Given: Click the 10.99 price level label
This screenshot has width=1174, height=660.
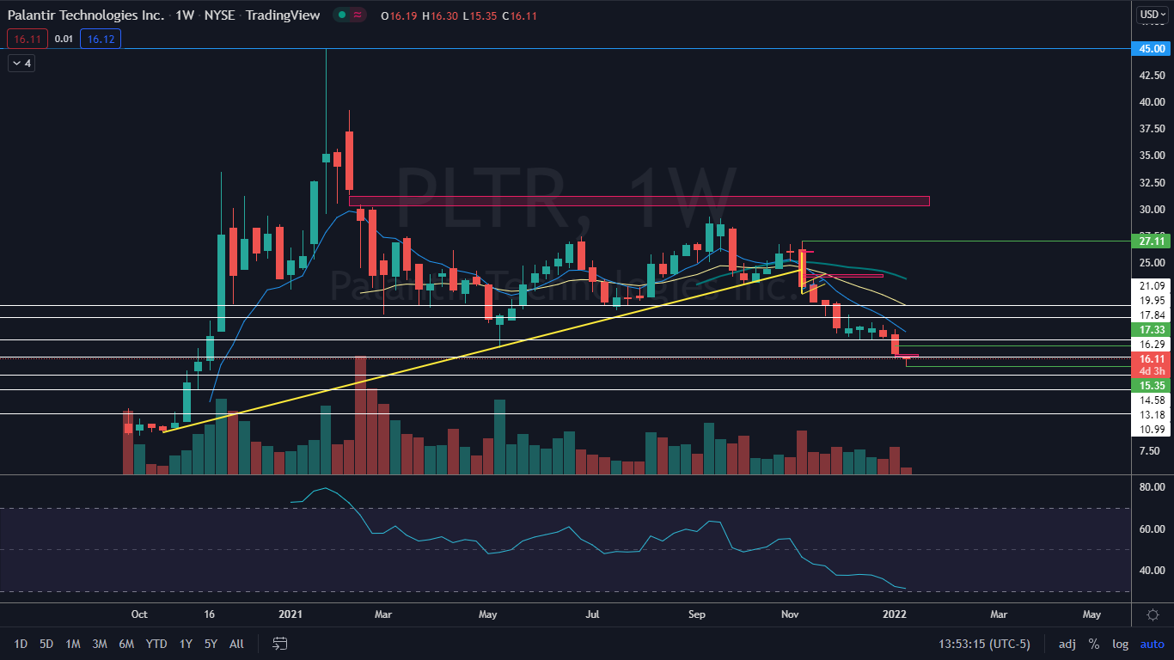Looking at the screenshot, I should tap(1152, 430).
